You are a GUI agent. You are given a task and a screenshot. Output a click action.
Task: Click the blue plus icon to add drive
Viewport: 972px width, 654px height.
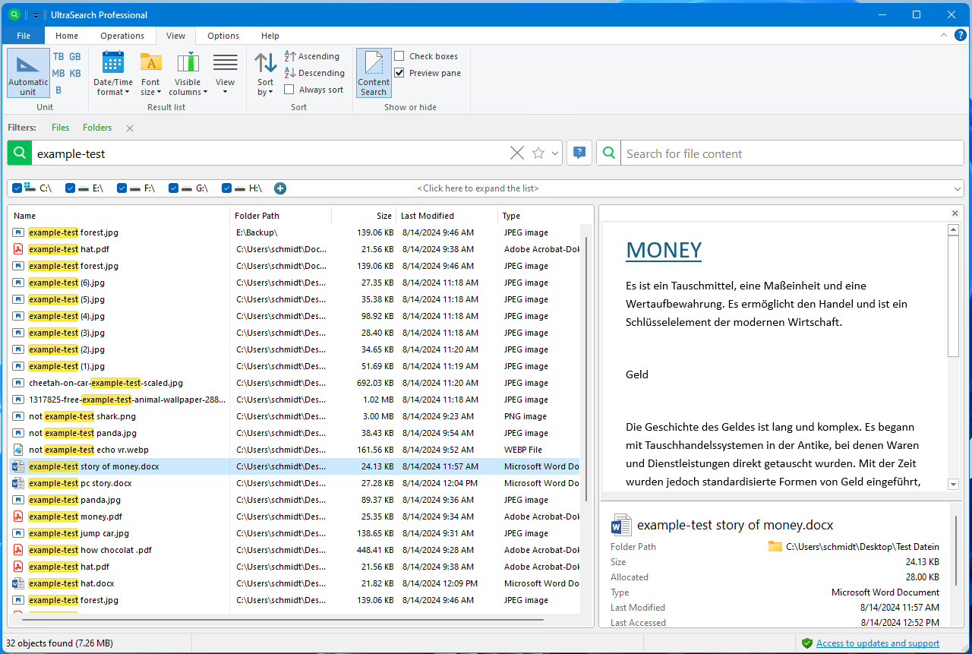[x=280, y=188]
